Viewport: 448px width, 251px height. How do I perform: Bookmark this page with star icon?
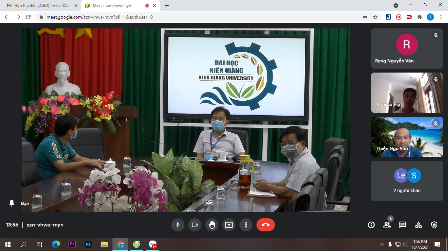pyautogui.click(x=375, y=17)
